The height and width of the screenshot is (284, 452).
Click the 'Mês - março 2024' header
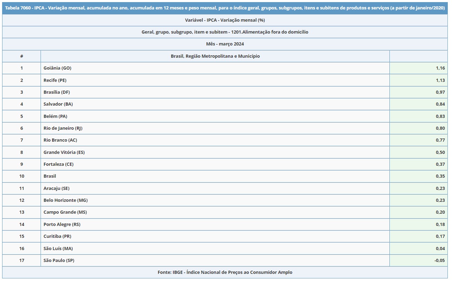click(225, 44)
